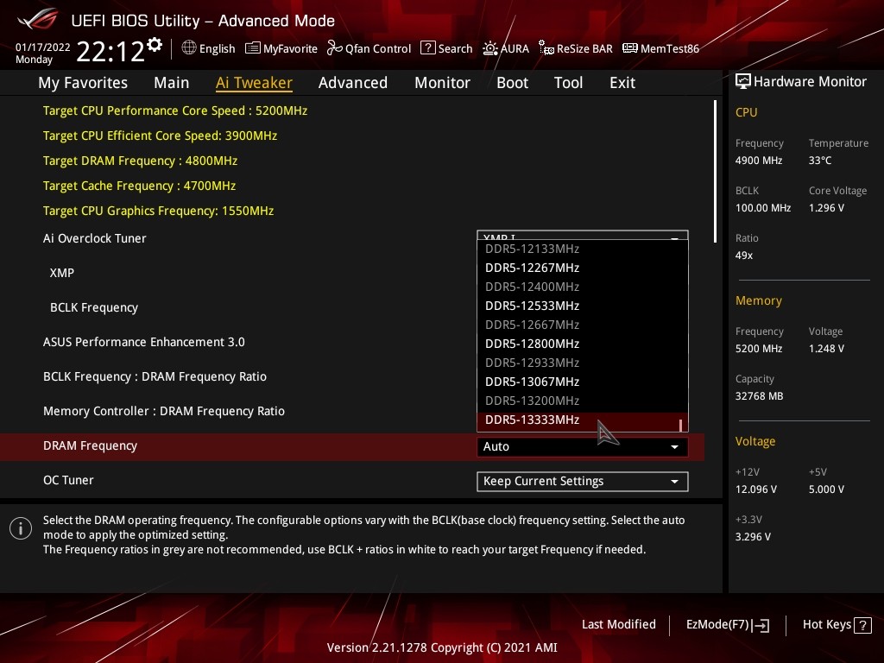Click Last Modified button

[618, 624]
